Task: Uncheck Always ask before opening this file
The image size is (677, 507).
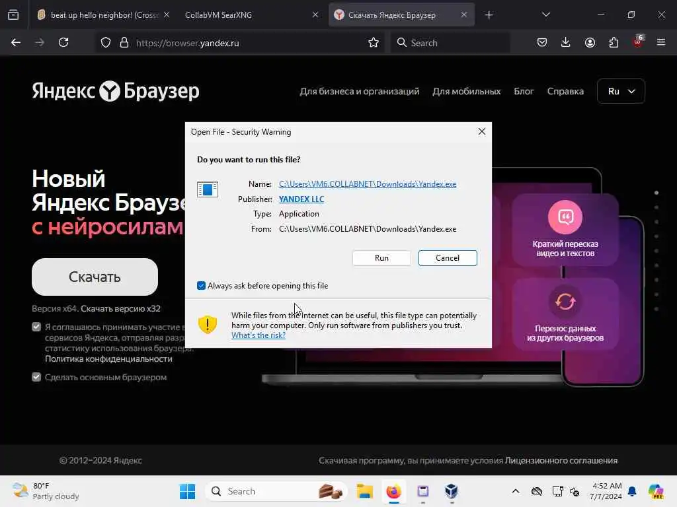Action: pos(201,285)
